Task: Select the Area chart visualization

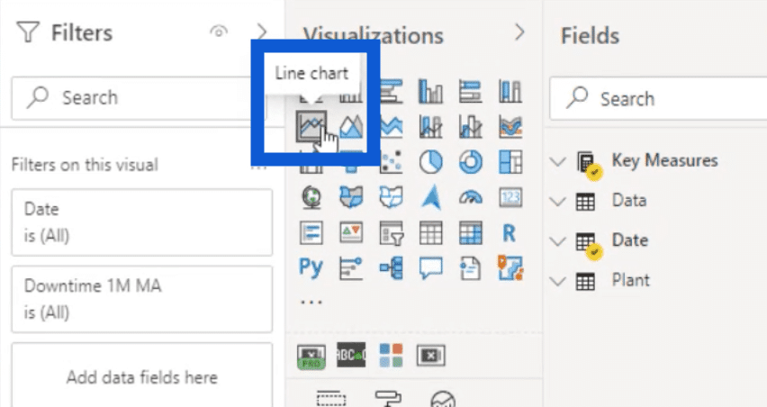Action: 351,126
